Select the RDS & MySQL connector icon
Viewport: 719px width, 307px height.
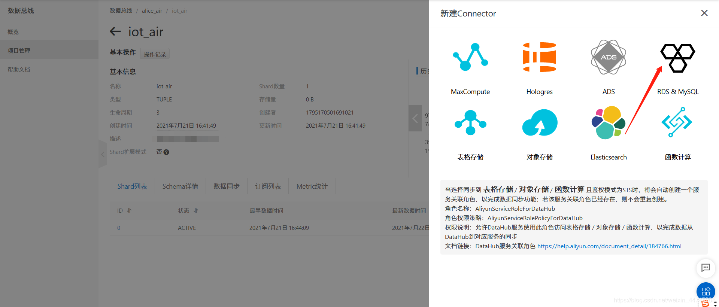coord(678,58)
